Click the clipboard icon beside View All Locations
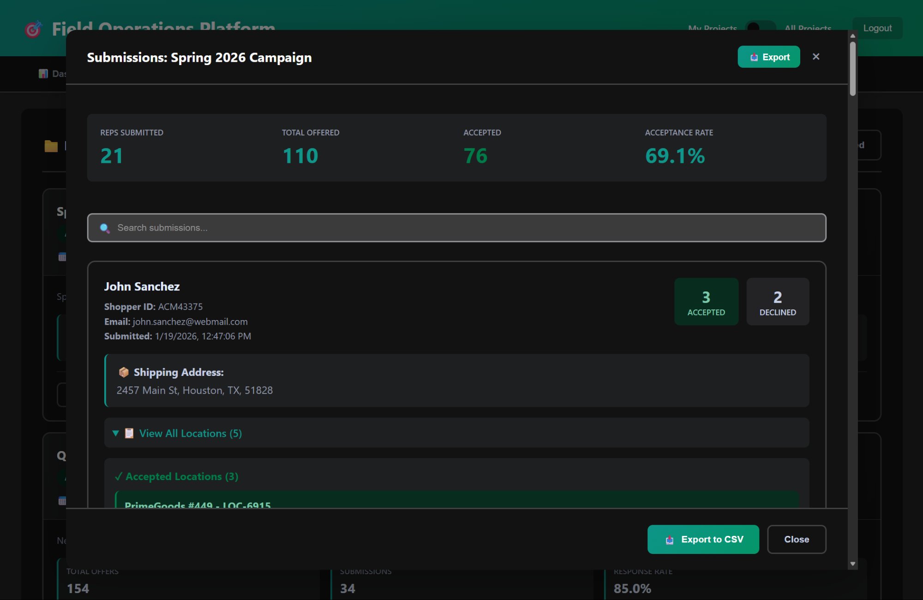Screen dimensions: 923x600 pyautogui.click(x=129, y=434)
